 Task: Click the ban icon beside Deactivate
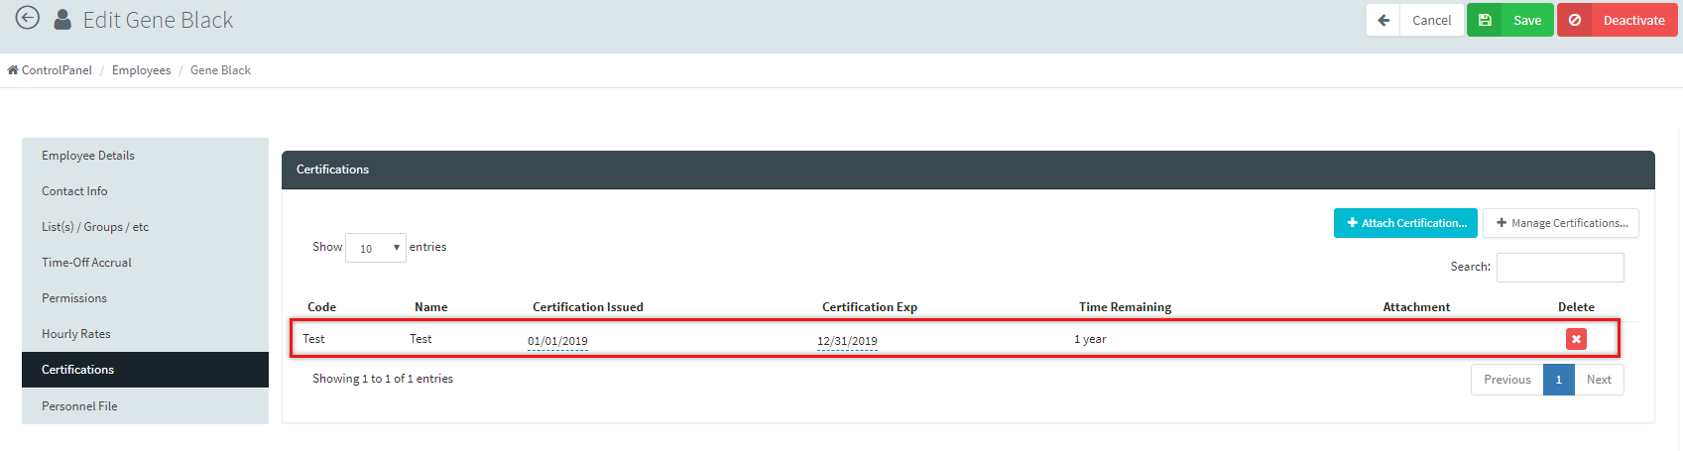(x=1575, y=20)
